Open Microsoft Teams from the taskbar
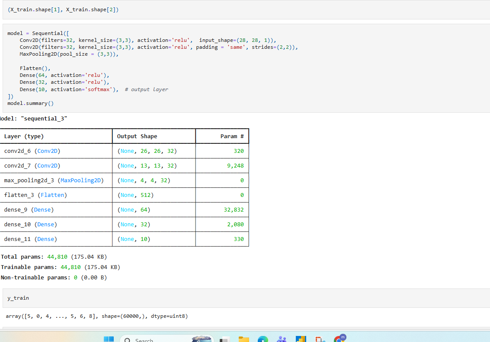The image size is (490, 342). click(x=282, y=339)
